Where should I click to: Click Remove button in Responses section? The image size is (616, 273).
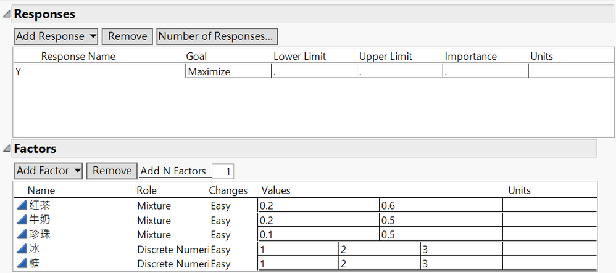tap(127, 36)
